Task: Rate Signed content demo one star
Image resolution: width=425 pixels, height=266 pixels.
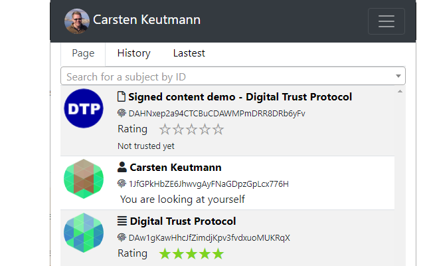Action: [165, 130]
